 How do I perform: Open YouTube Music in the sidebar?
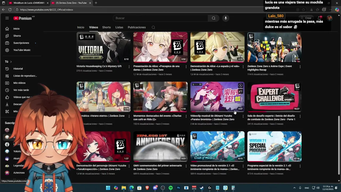click(22, 50)
